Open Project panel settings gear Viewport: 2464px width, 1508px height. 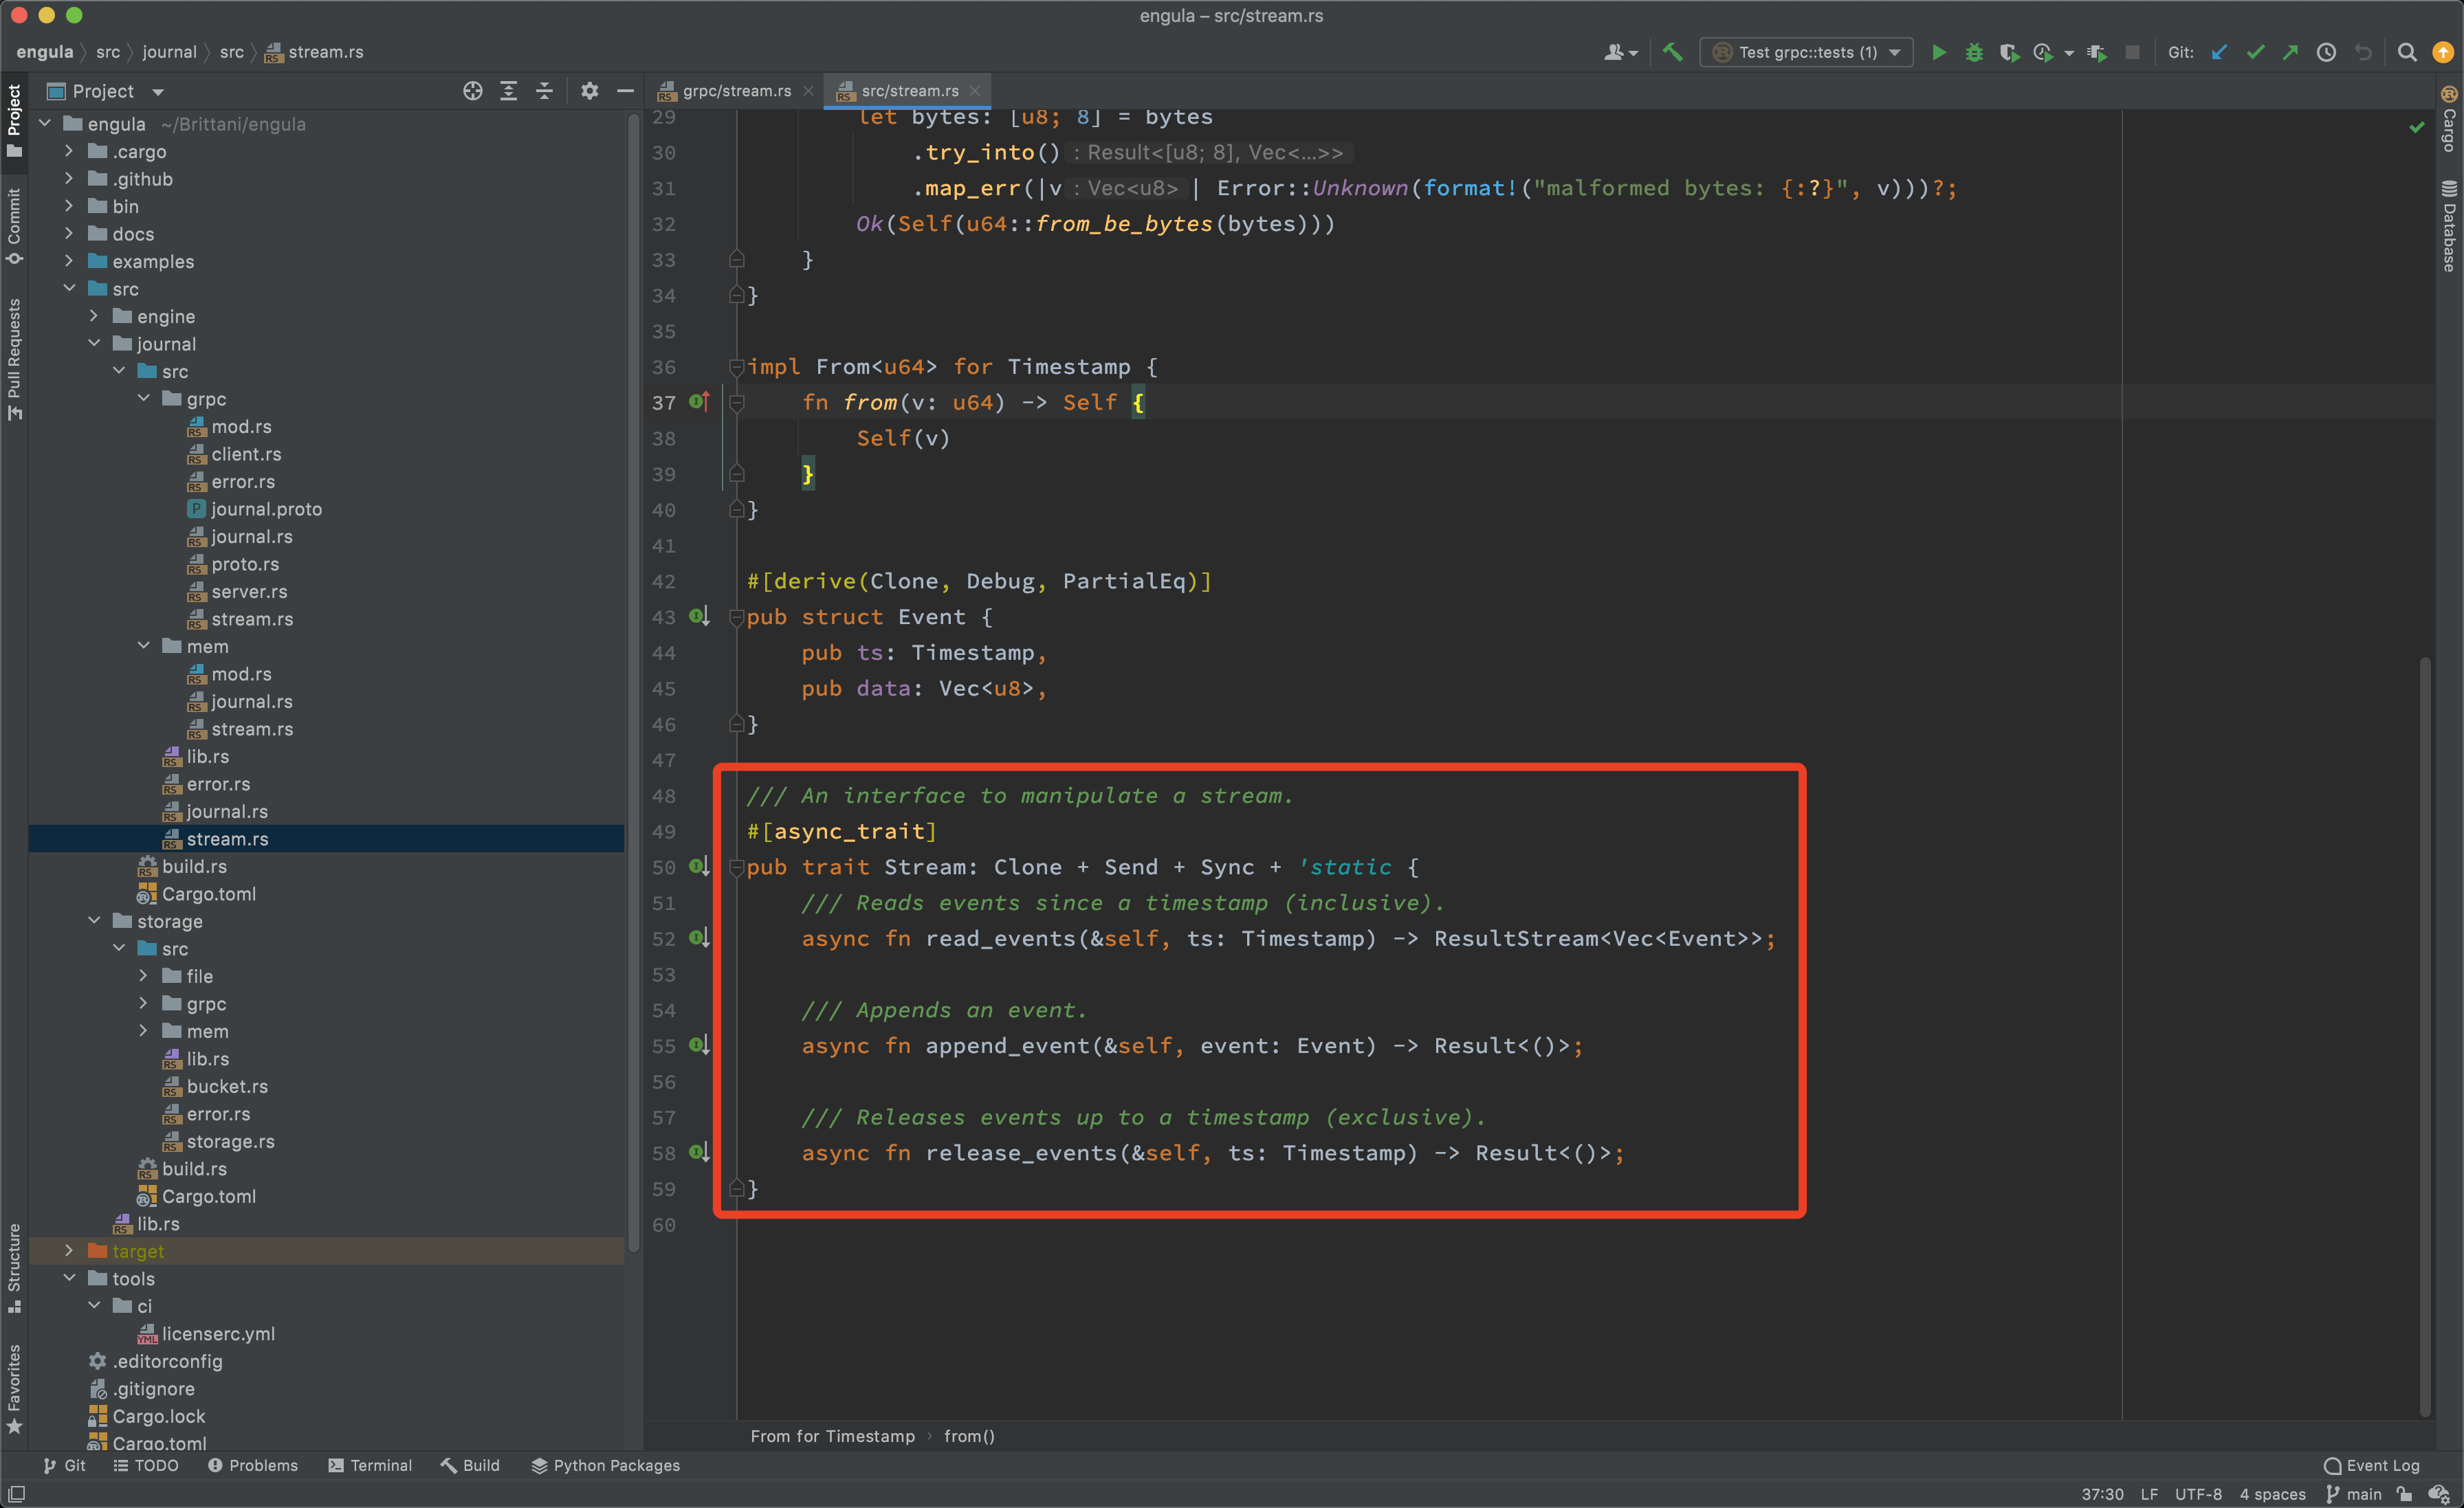(589, 91)
